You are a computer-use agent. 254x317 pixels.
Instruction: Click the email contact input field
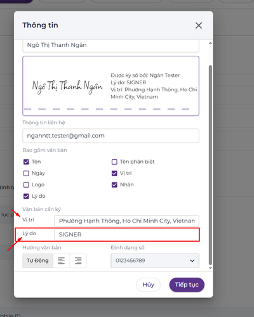point(110,136)
